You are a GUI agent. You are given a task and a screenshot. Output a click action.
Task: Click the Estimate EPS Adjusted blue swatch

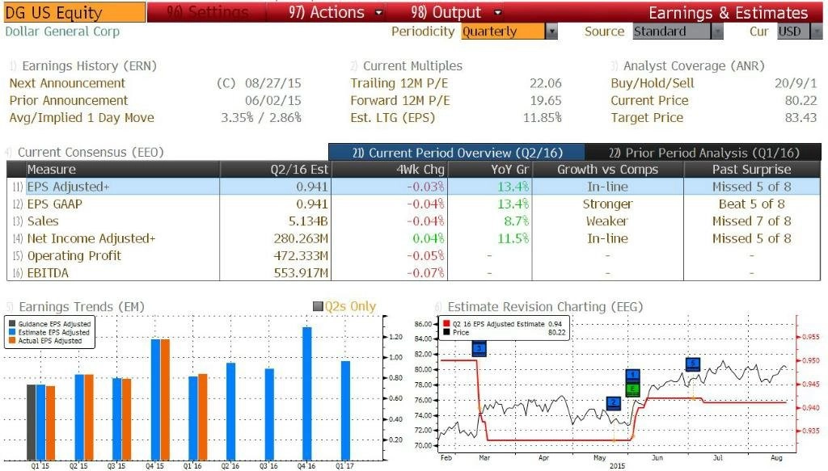[x=11, y=332]
